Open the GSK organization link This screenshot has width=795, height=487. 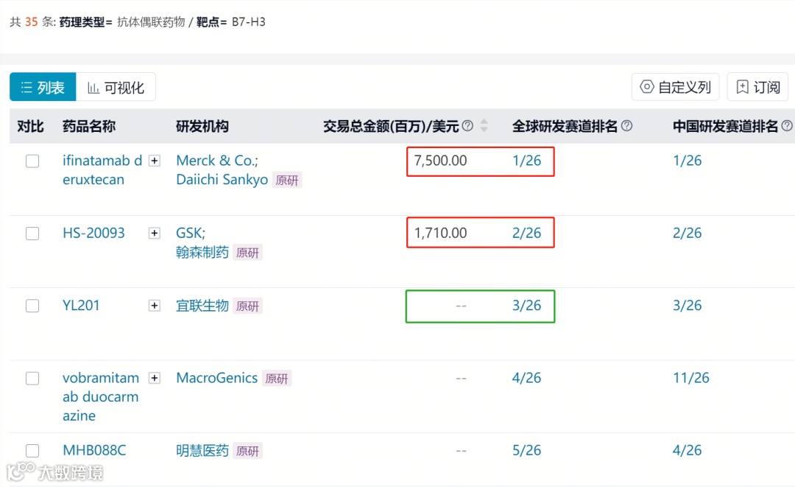point(188,233)
